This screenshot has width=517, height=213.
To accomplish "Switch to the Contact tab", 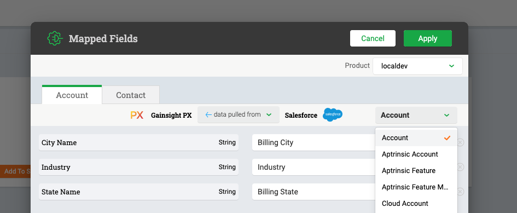I will (131, 95).
